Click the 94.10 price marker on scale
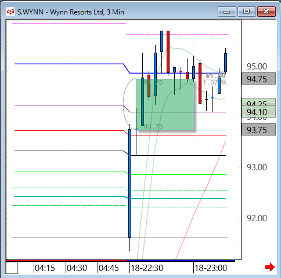The image size is (281, 278). click(258, 112)
